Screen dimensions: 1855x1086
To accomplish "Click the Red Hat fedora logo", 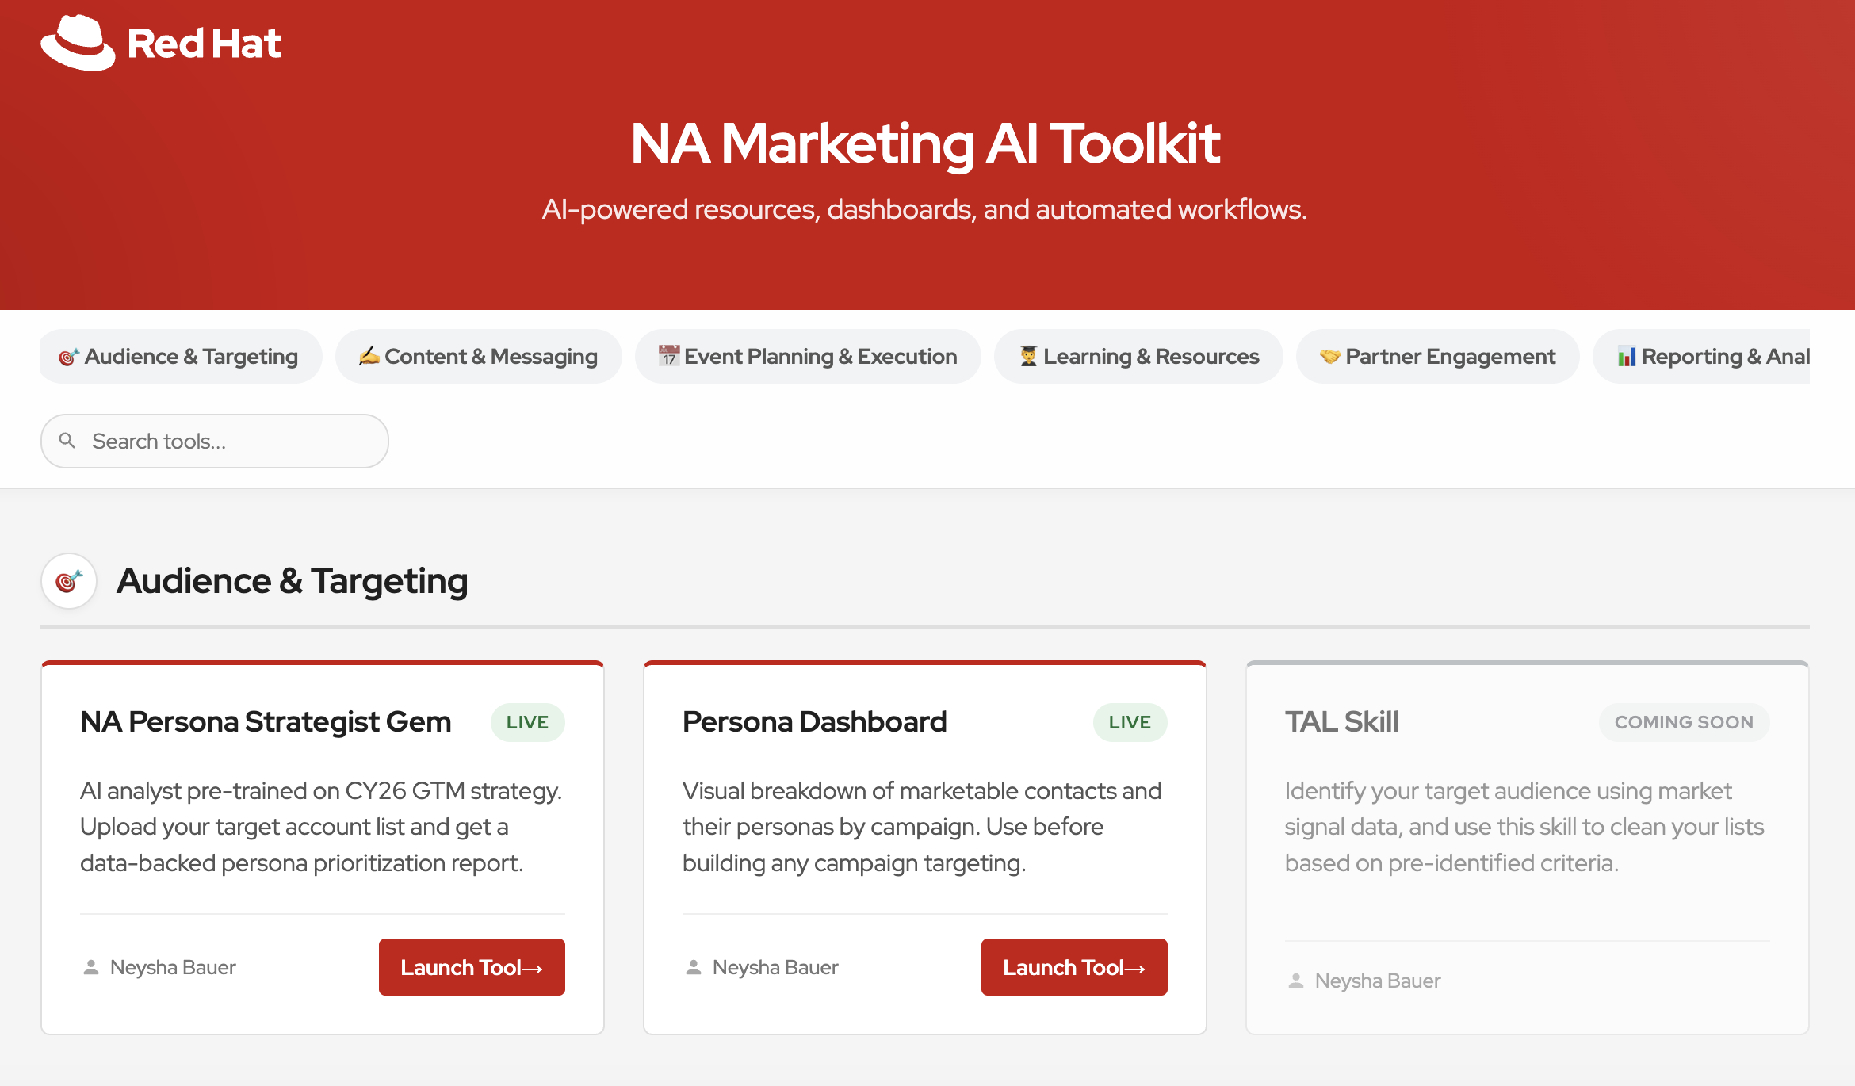I will point(78,43).
